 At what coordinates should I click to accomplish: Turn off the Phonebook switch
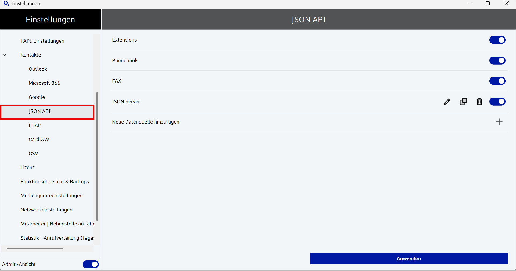coord(497,61)
